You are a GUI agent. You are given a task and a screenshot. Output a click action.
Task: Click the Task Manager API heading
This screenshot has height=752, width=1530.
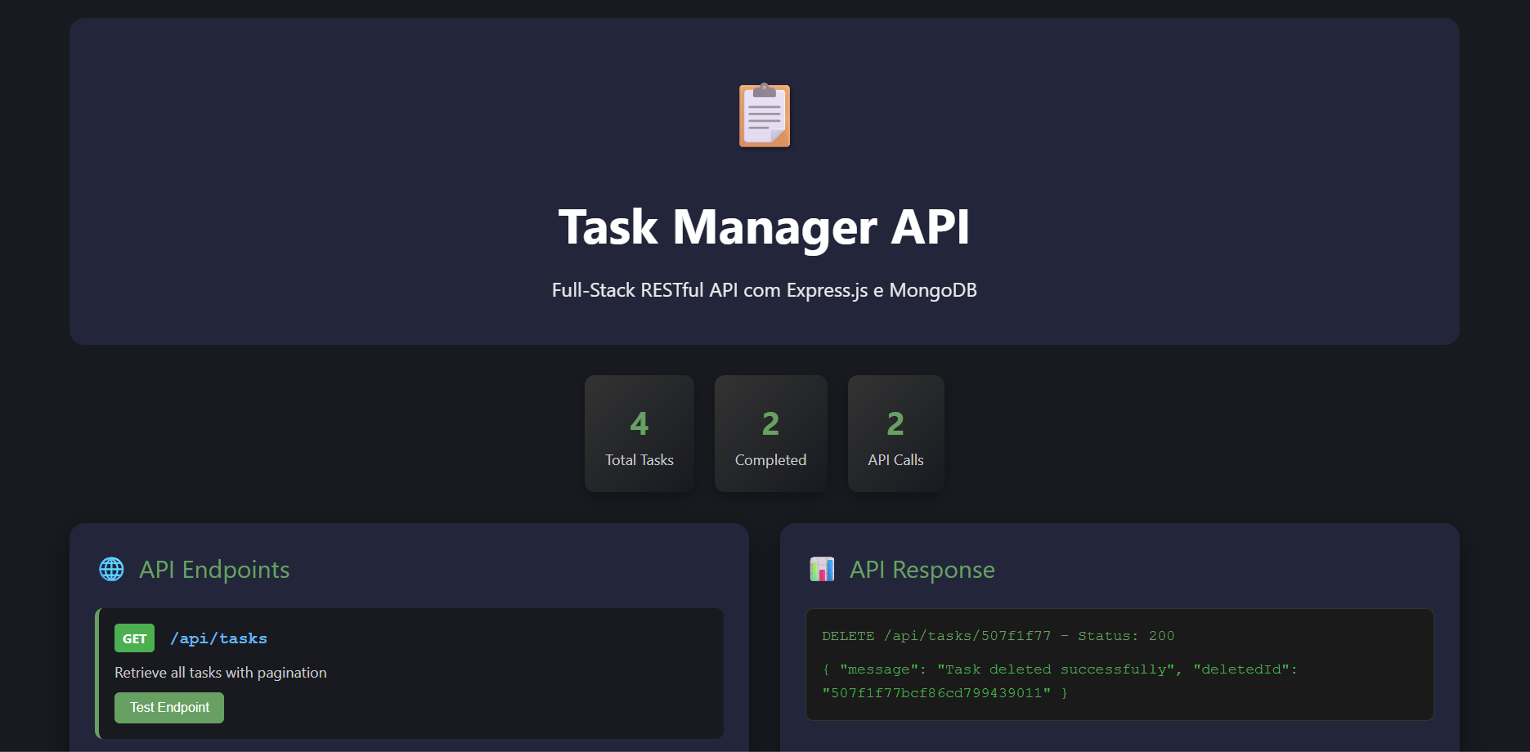tap(765, 228)
